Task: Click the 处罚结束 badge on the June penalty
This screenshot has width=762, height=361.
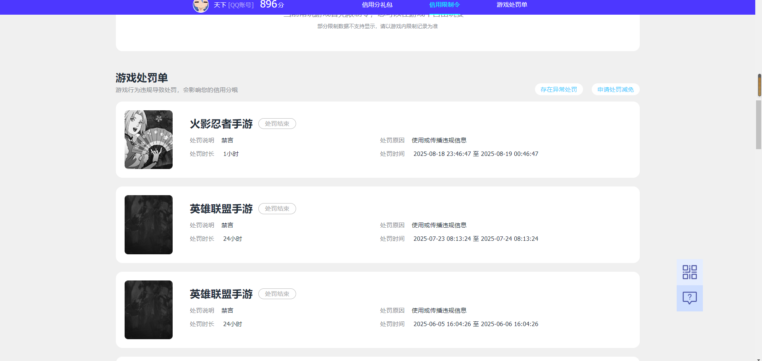Action: pos(277,294)
